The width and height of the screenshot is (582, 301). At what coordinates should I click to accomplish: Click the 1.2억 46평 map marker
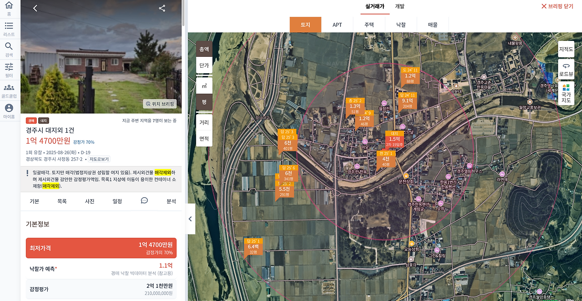[364, 119]
